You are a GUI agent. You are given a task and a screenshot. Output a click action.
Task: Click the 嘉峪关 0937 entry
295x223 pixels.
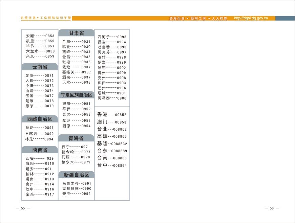[x=77, y=72]
